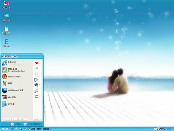
Task: Click the pink heart icon in start menu
Action: (x=37, y=63)
